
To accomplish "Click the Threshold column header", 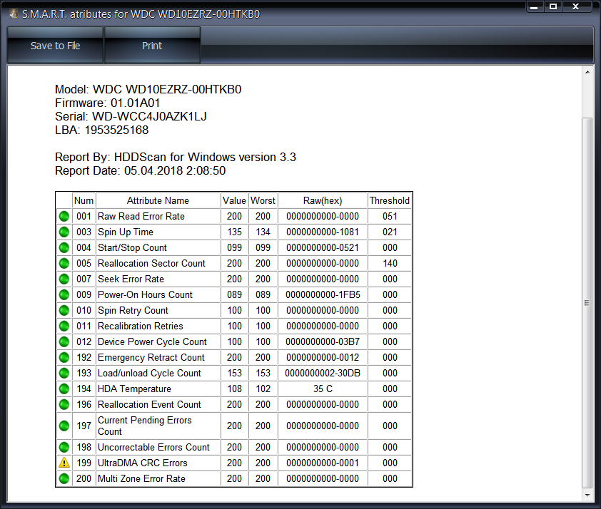I will pos(390,200).
